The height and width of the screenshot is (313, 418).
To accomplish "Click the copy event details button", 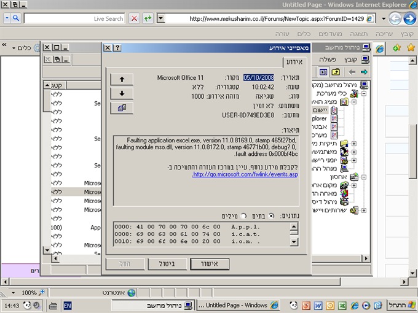I will tap(122, 108).
